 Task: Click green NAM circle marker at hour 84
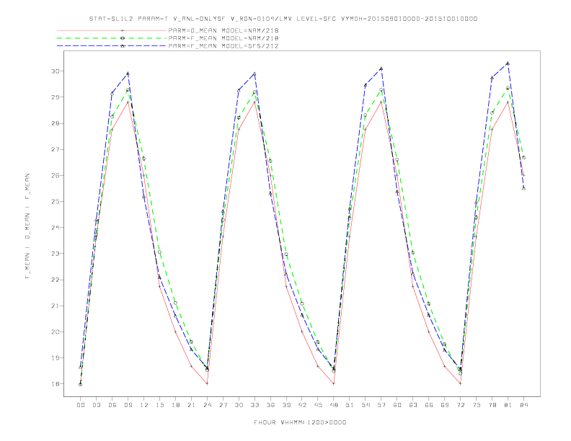tap(523, 158)
